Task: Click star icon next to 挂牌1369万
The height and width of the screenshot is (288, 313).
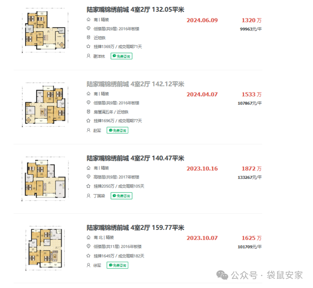Action: pos(89,47)
